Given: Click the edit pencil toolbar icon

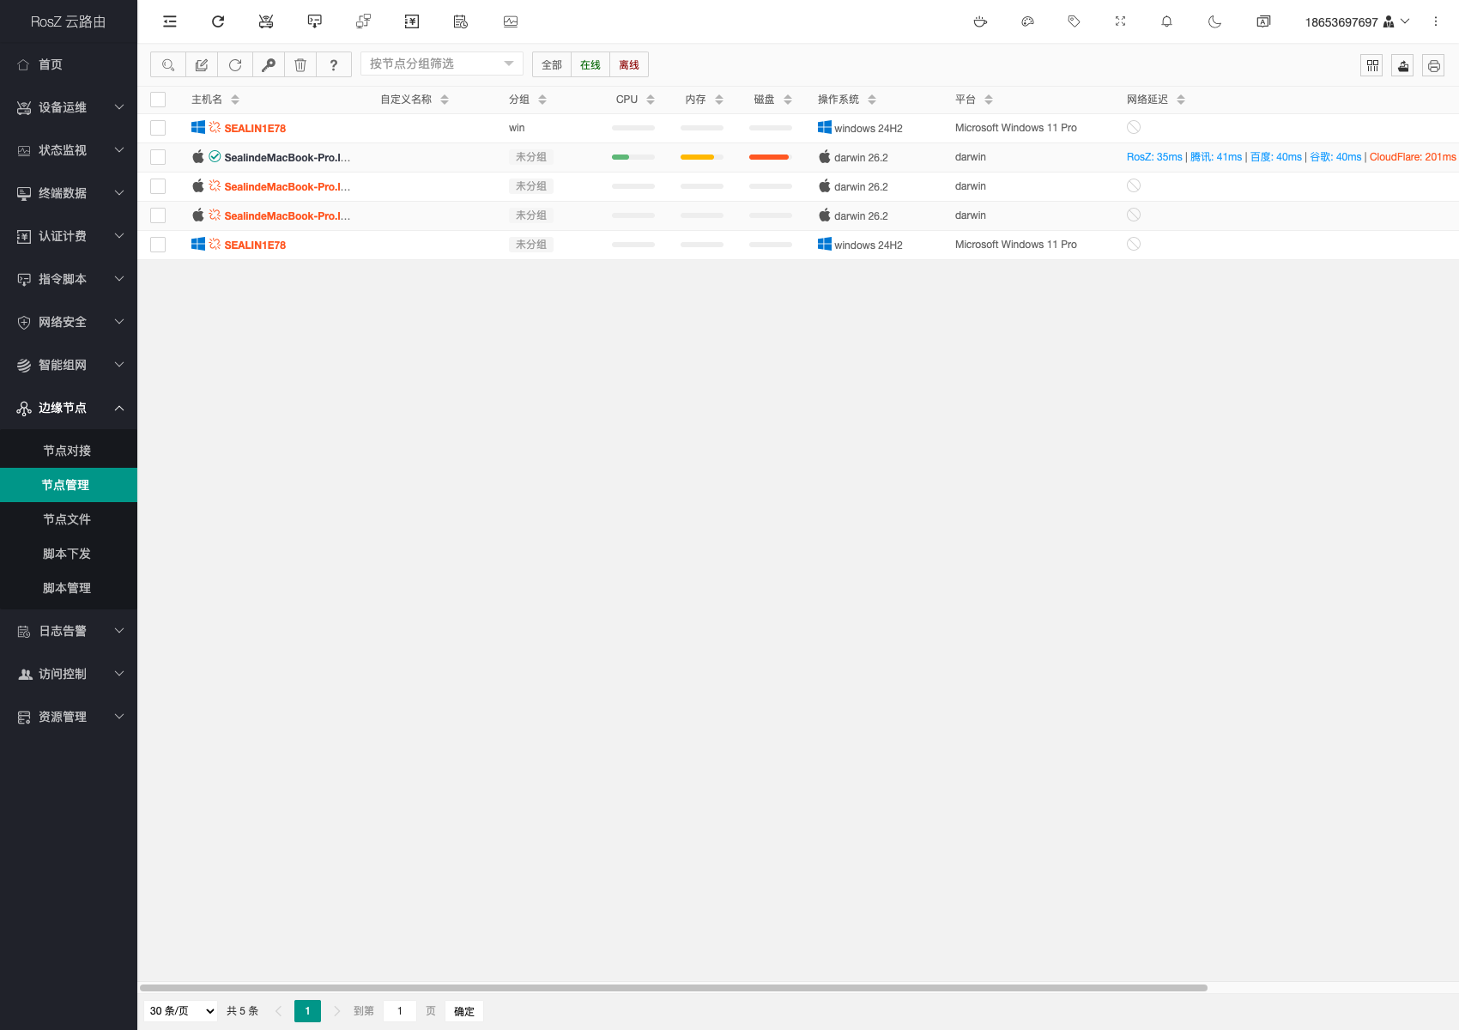Looking at the screenshot, I should (202, 65).
